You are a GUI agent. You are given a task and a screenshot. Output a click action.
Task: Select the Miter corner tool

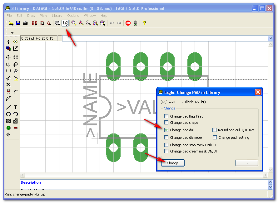point(16,92)
